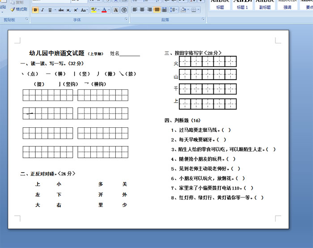Click the grid cell containing the 一 stroke
The width and height of the screenshot is (313, 248).
coord(29,113)
